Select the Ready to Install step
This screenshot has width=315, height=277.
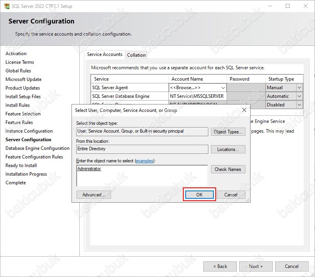click(x=21, y=165)
